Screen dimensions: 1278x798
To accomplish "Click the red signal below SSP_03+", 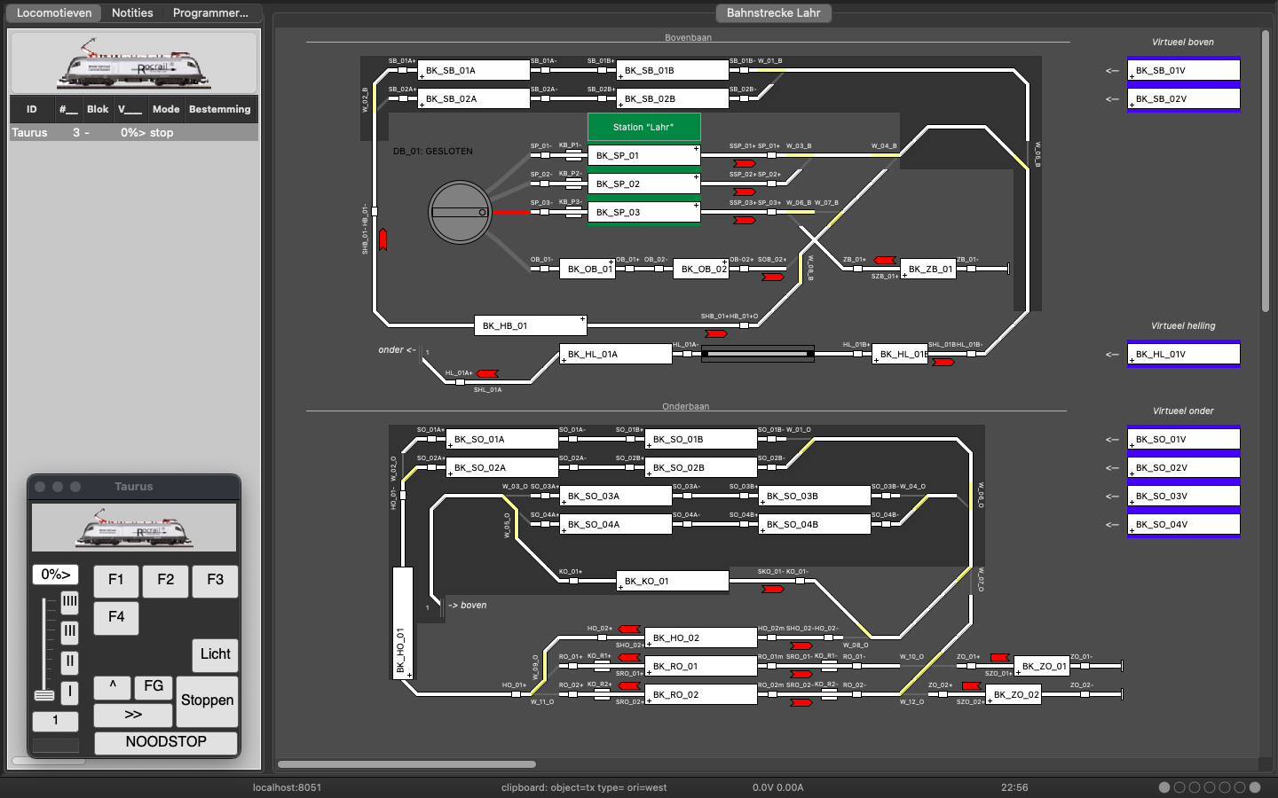I will tap(744, 220).
